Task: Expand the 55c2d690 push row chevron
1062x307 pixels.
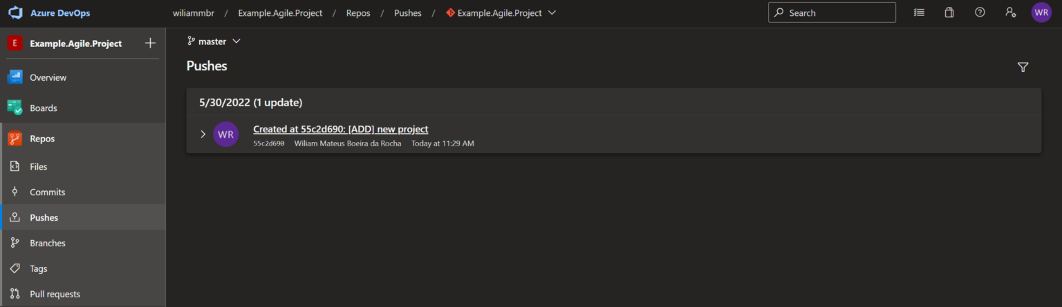Action: coord(203,134)
